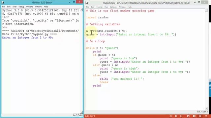
Task: Click the 'SLIDE 2 OF 3' status text
Action: point(90,116)
